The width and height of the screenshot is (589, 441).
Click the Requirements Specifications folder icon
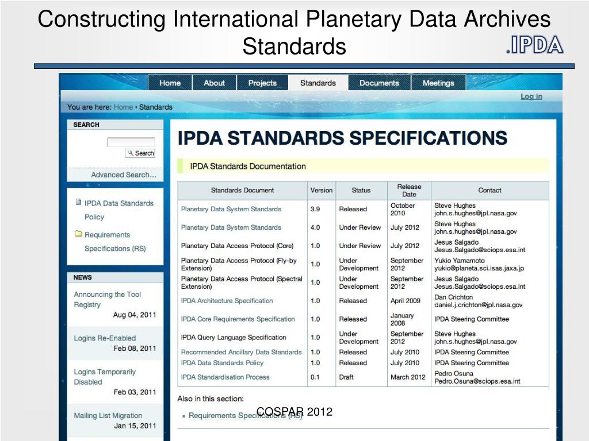tap(78, 234)
